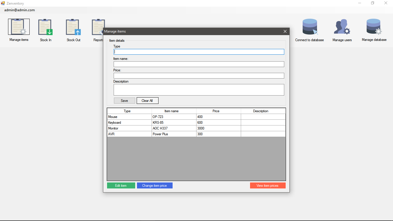393x221 pixels.
Task: Select the Power Plus item name cell
Action: [x=174, y=134]
